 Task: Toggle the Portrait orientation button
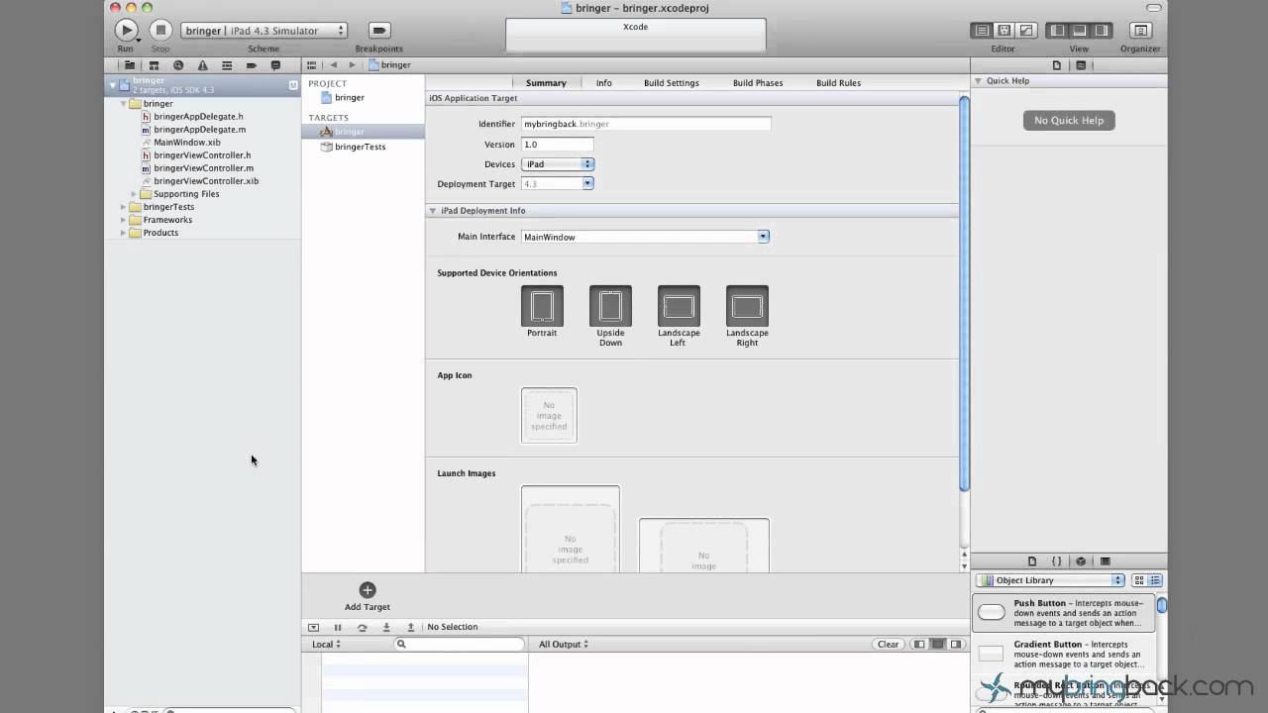(542, 306)
